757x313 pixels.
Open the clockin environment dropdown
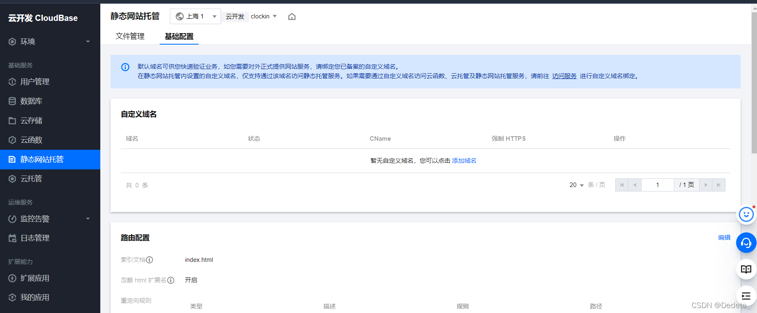click(264, 16)
